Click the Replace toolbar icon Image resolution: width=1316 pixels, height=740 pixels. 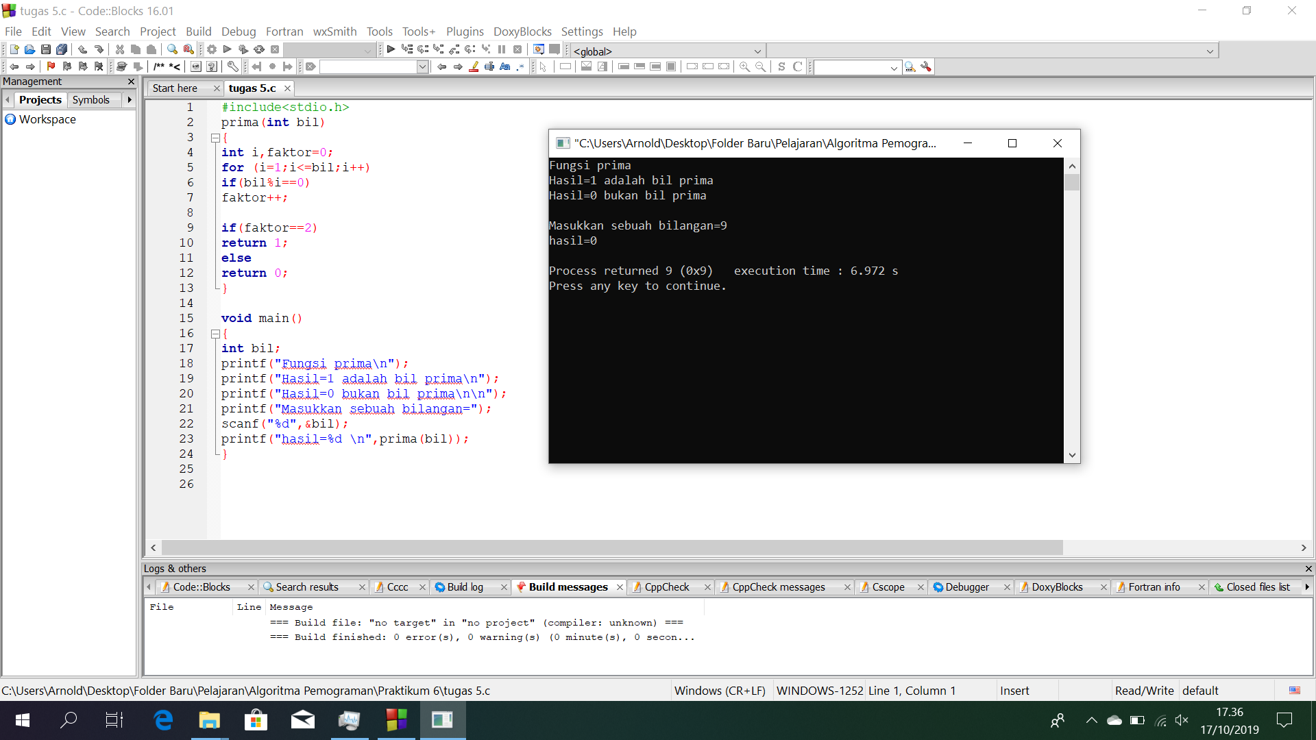point(188,49)
